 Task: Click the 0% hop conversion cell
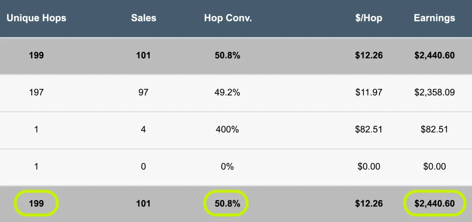point(227,167)
